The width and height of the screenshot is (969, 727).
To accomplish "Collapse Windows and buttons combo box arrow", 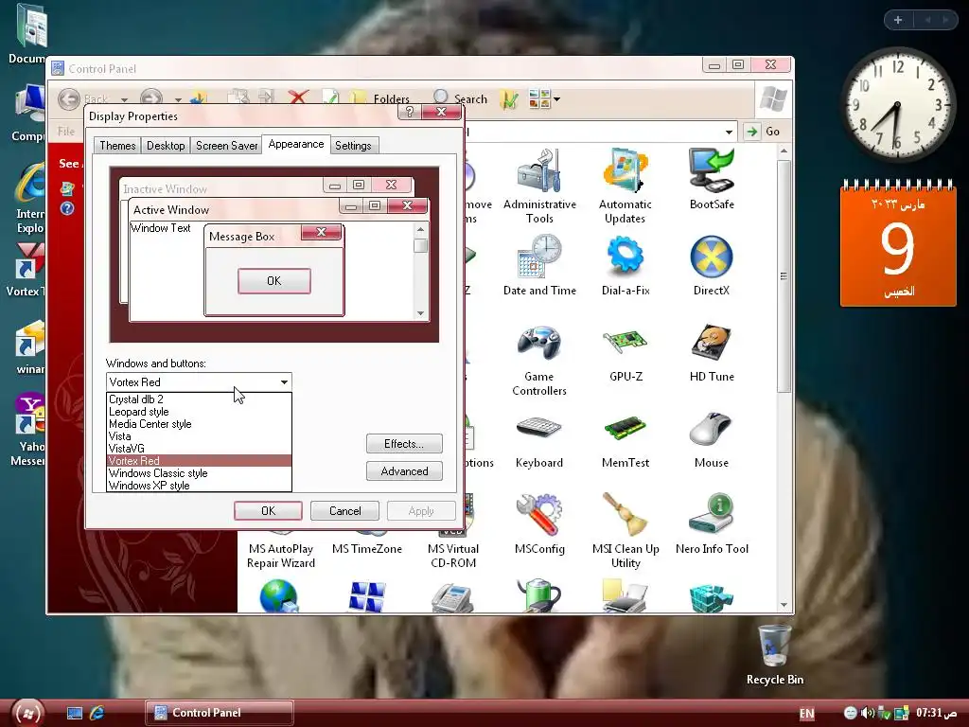I will tap(284, 382).
